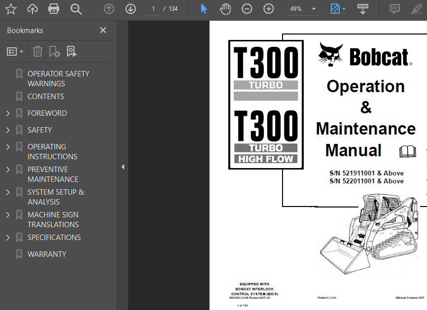Click the S/N 522011001 & Above text
The image size is (427, 310).
(366, 181)
